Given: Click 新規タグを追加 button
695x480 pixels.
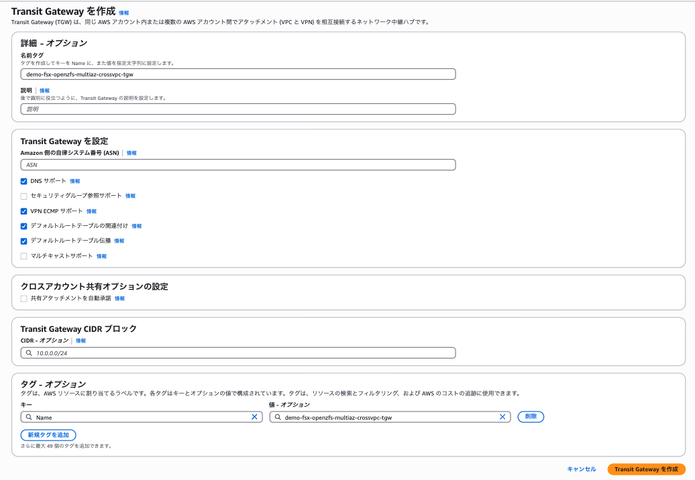Looking at the screenshot, I should [48, 435].
